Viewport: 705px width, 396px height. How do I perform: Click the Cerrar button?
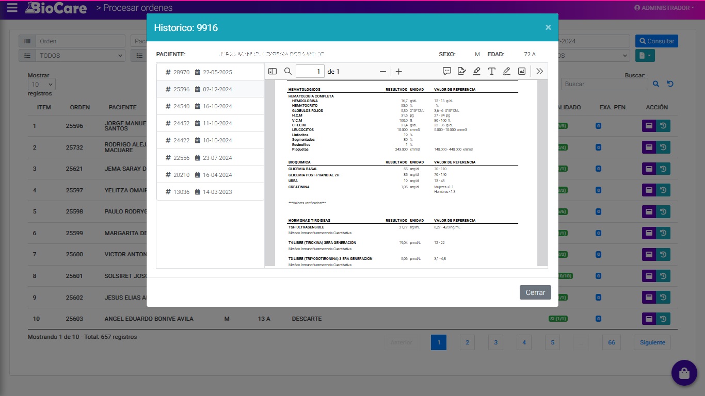click(x=535, y=292)
